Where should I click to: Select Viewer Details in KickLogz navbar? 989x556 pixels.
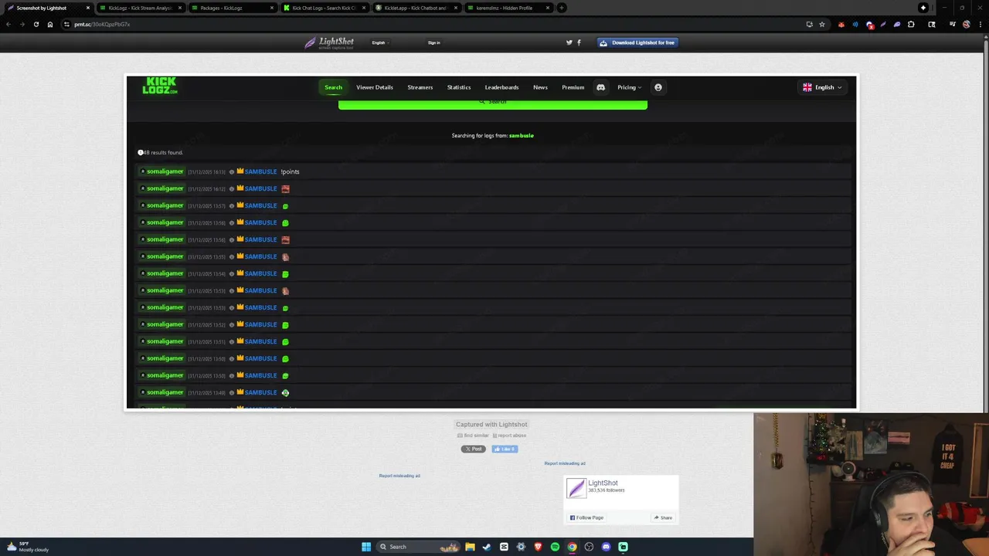[375, 87]
